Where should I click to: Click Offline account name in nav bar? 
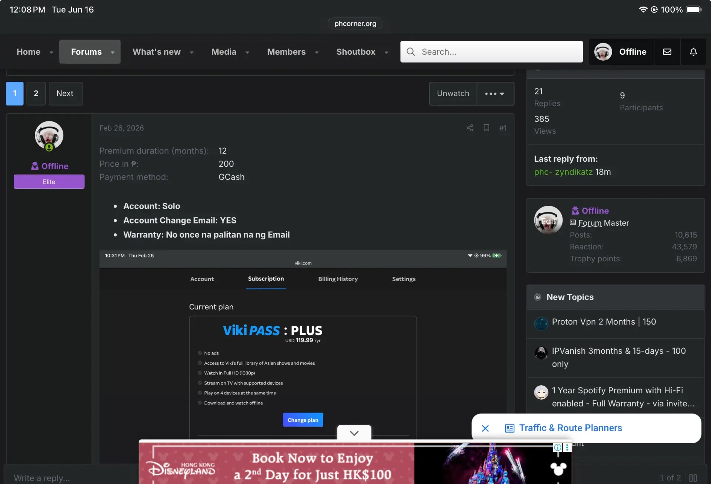coord(632,52)
